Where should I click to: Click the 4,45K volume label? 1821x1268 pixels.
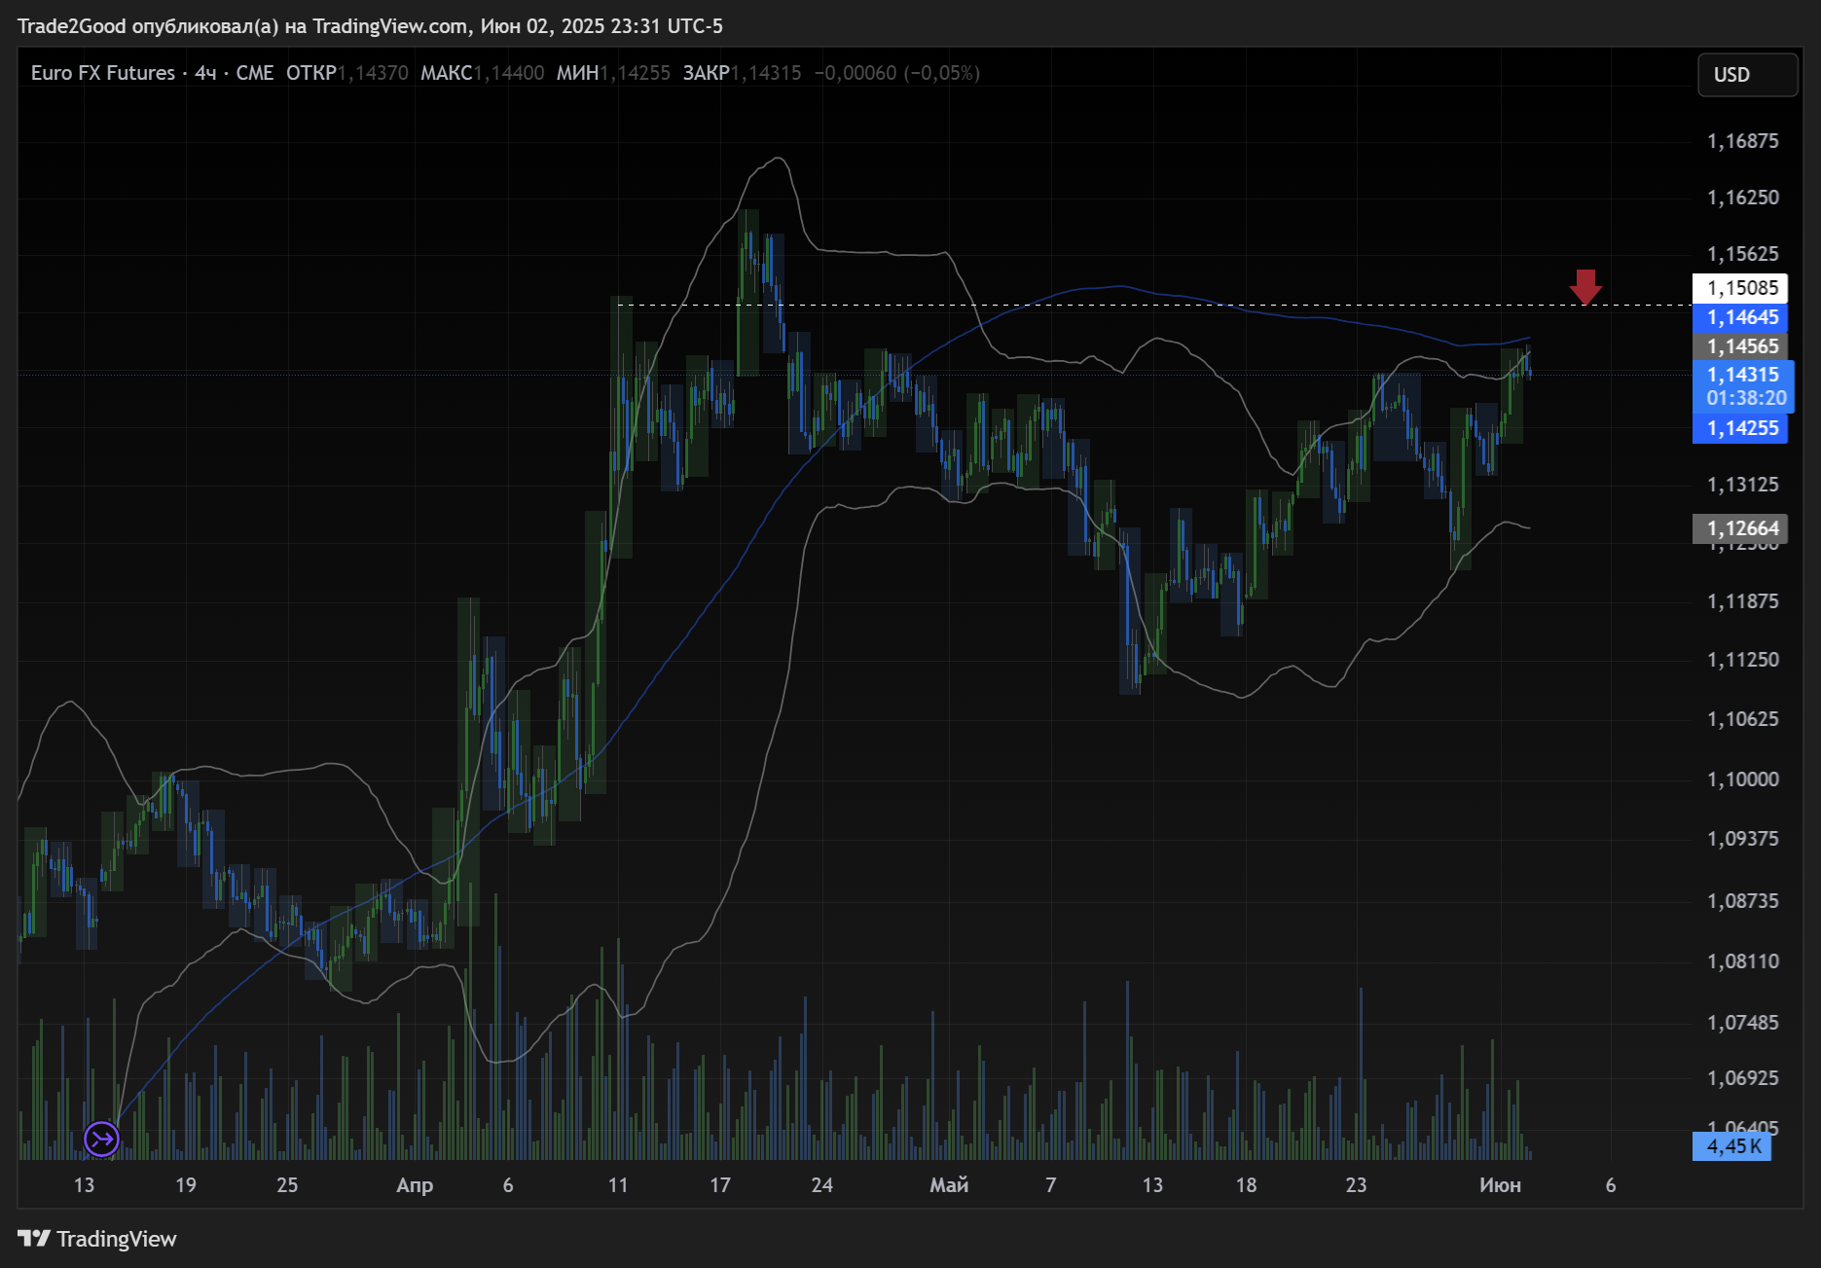[1732, 1146]
